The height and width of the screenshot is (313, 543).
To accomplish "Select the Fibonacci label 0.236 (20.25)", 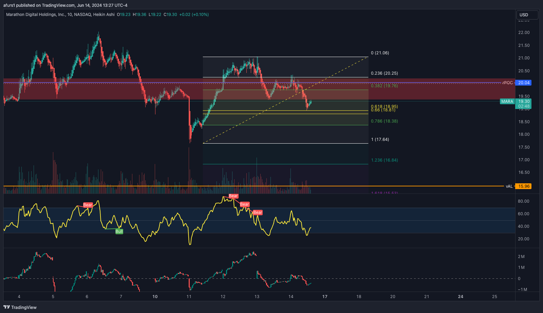I will pos(385,73).
